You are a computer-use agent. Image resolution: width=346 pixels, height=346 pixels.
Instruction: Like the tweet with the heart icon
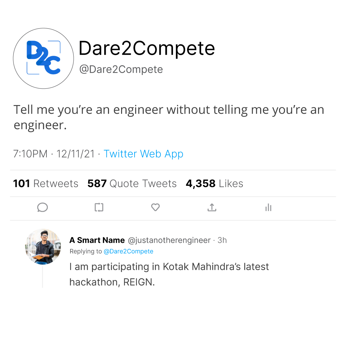155,208
